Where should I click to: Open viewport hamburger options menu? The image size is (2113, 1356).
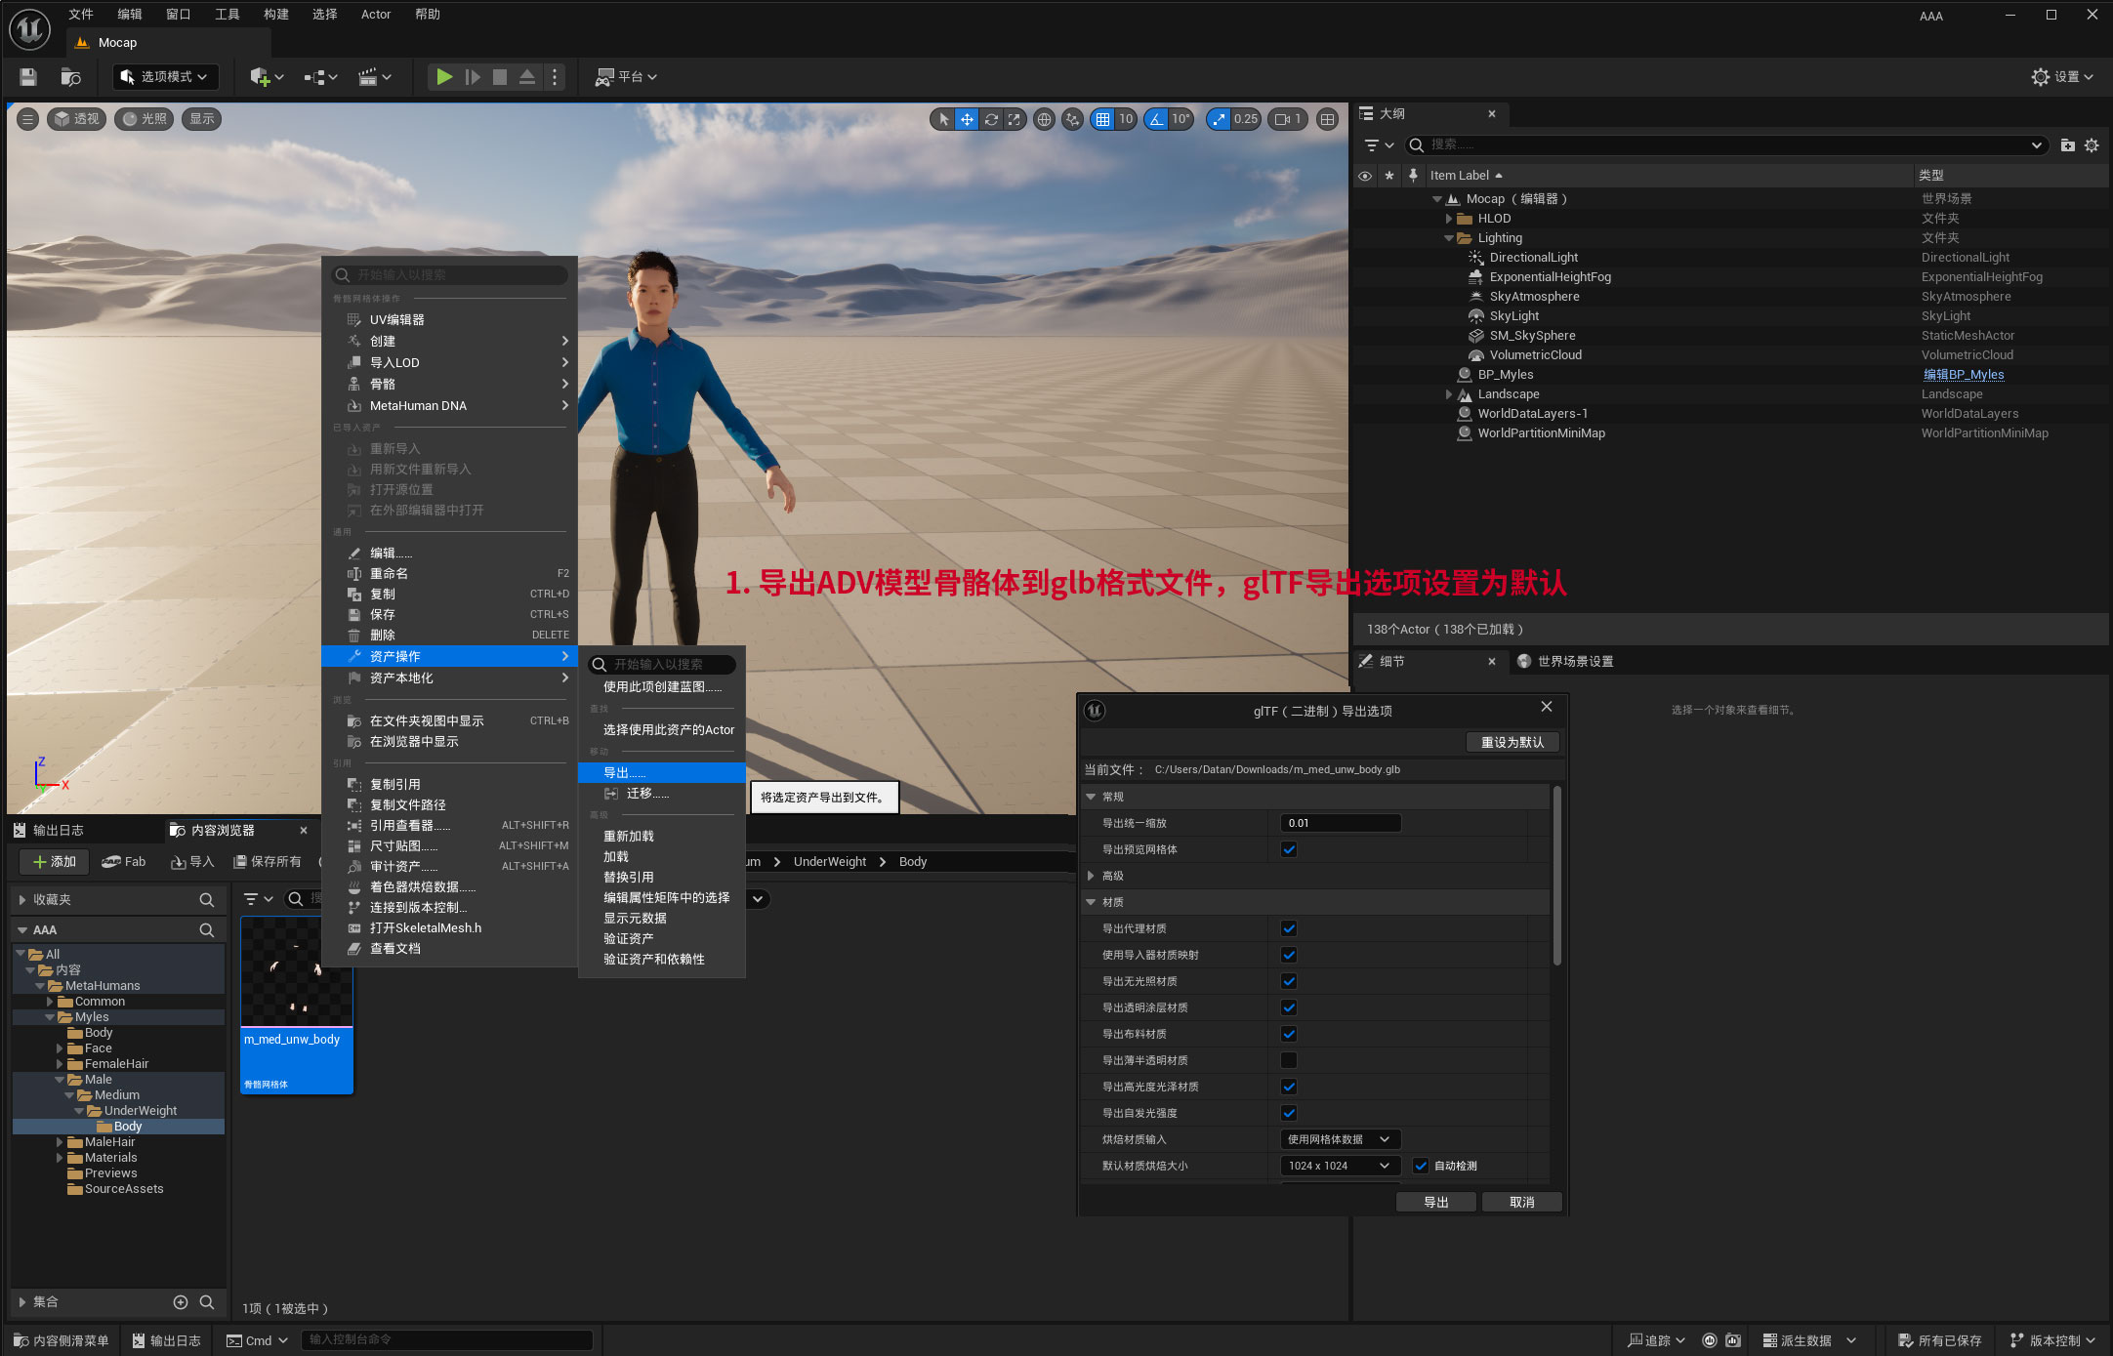(27, 119)
